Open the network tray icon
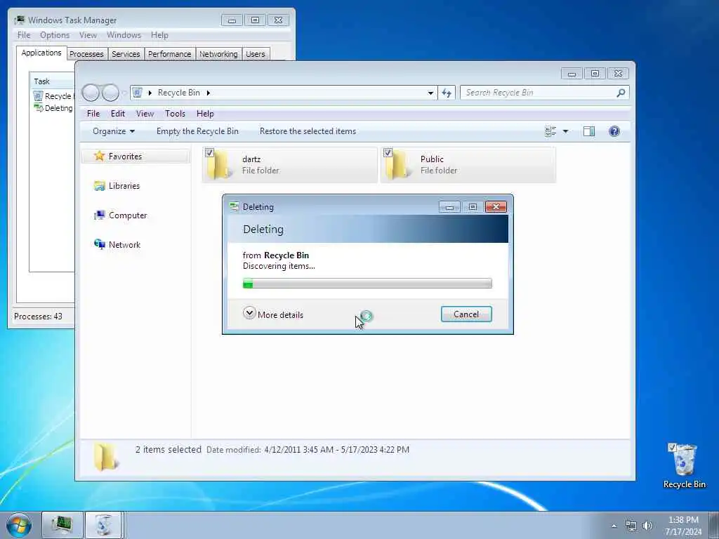The width and height of the screenshot is (719, 539). (x=631, y=526)
